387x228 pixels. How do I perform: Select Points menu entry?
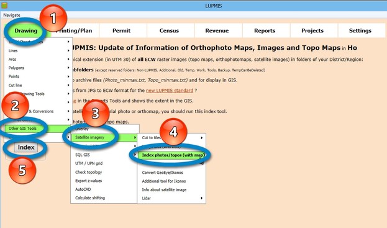(14, 76)
